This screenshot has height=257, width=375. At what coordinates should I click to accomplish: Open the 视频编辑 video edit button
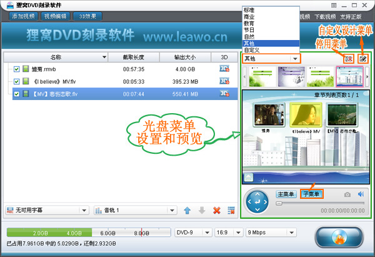[x=56, y=16]
